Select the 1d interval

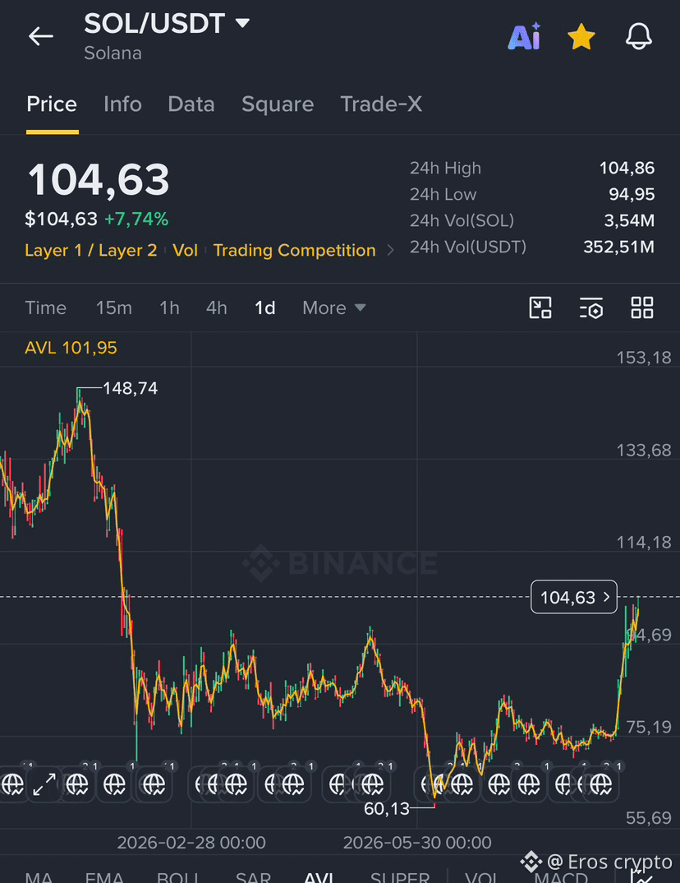point(265,308)
